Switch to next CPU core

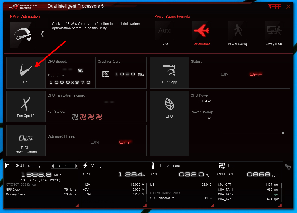76,166
